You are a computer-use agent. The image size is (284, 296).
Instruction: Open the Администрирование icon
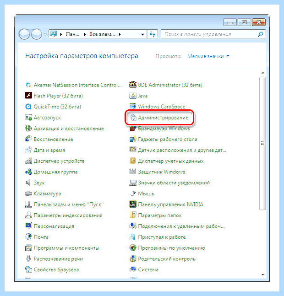pyautogui.click(x=133, y=118)
